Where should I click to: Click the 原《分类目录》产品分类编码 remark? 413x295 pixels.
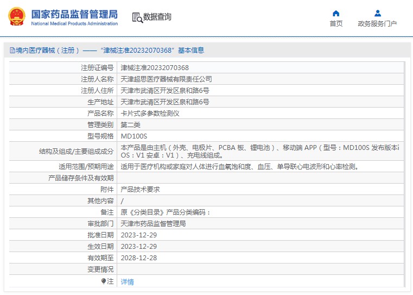click(x=166, y=212)
